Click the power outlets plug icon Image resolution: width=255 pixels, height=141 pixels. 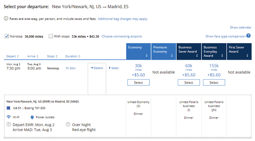point(32,117)
